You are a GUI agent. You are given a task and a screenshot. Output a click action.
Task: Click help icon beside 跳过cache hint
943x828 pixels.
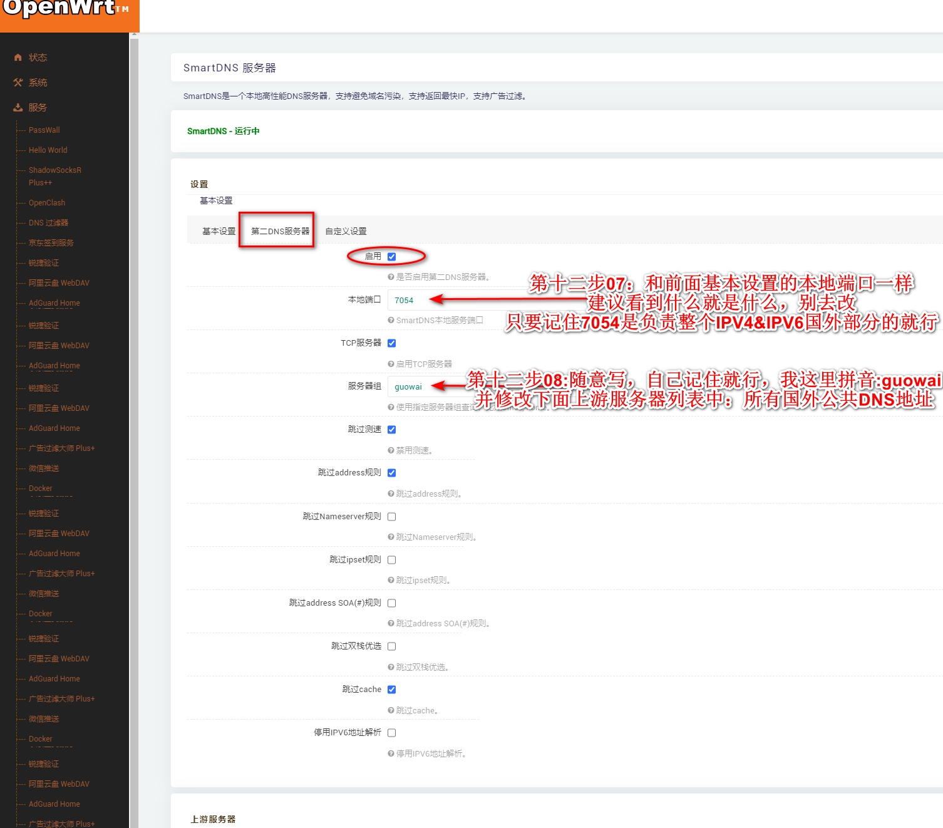pyautogui.click(x=391, y=710)
